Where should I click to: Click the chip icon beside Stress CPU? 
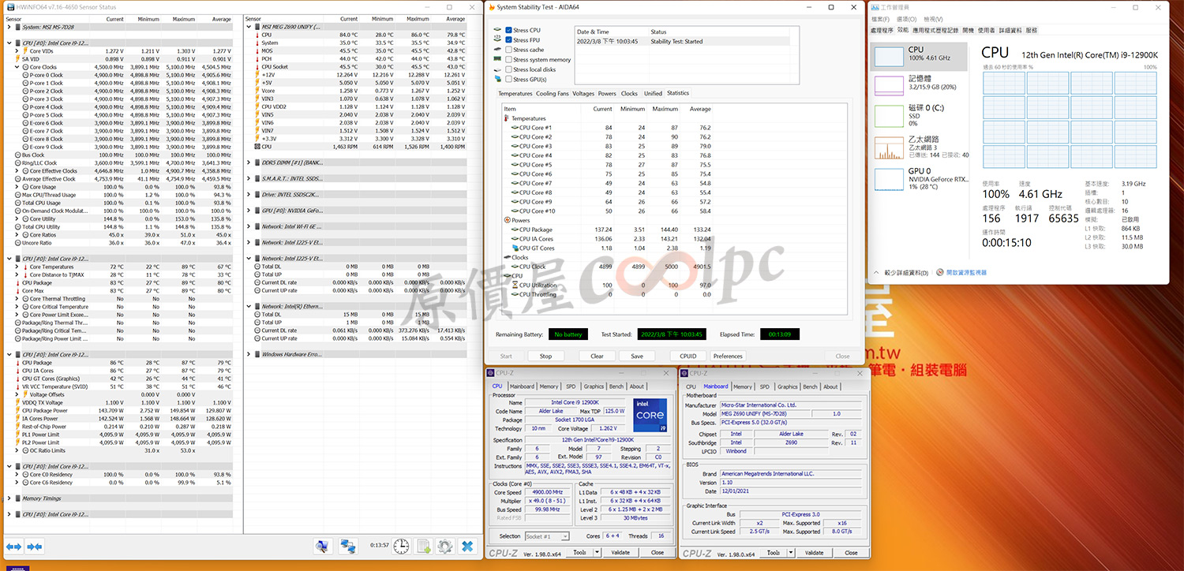[x=497, y=31]
